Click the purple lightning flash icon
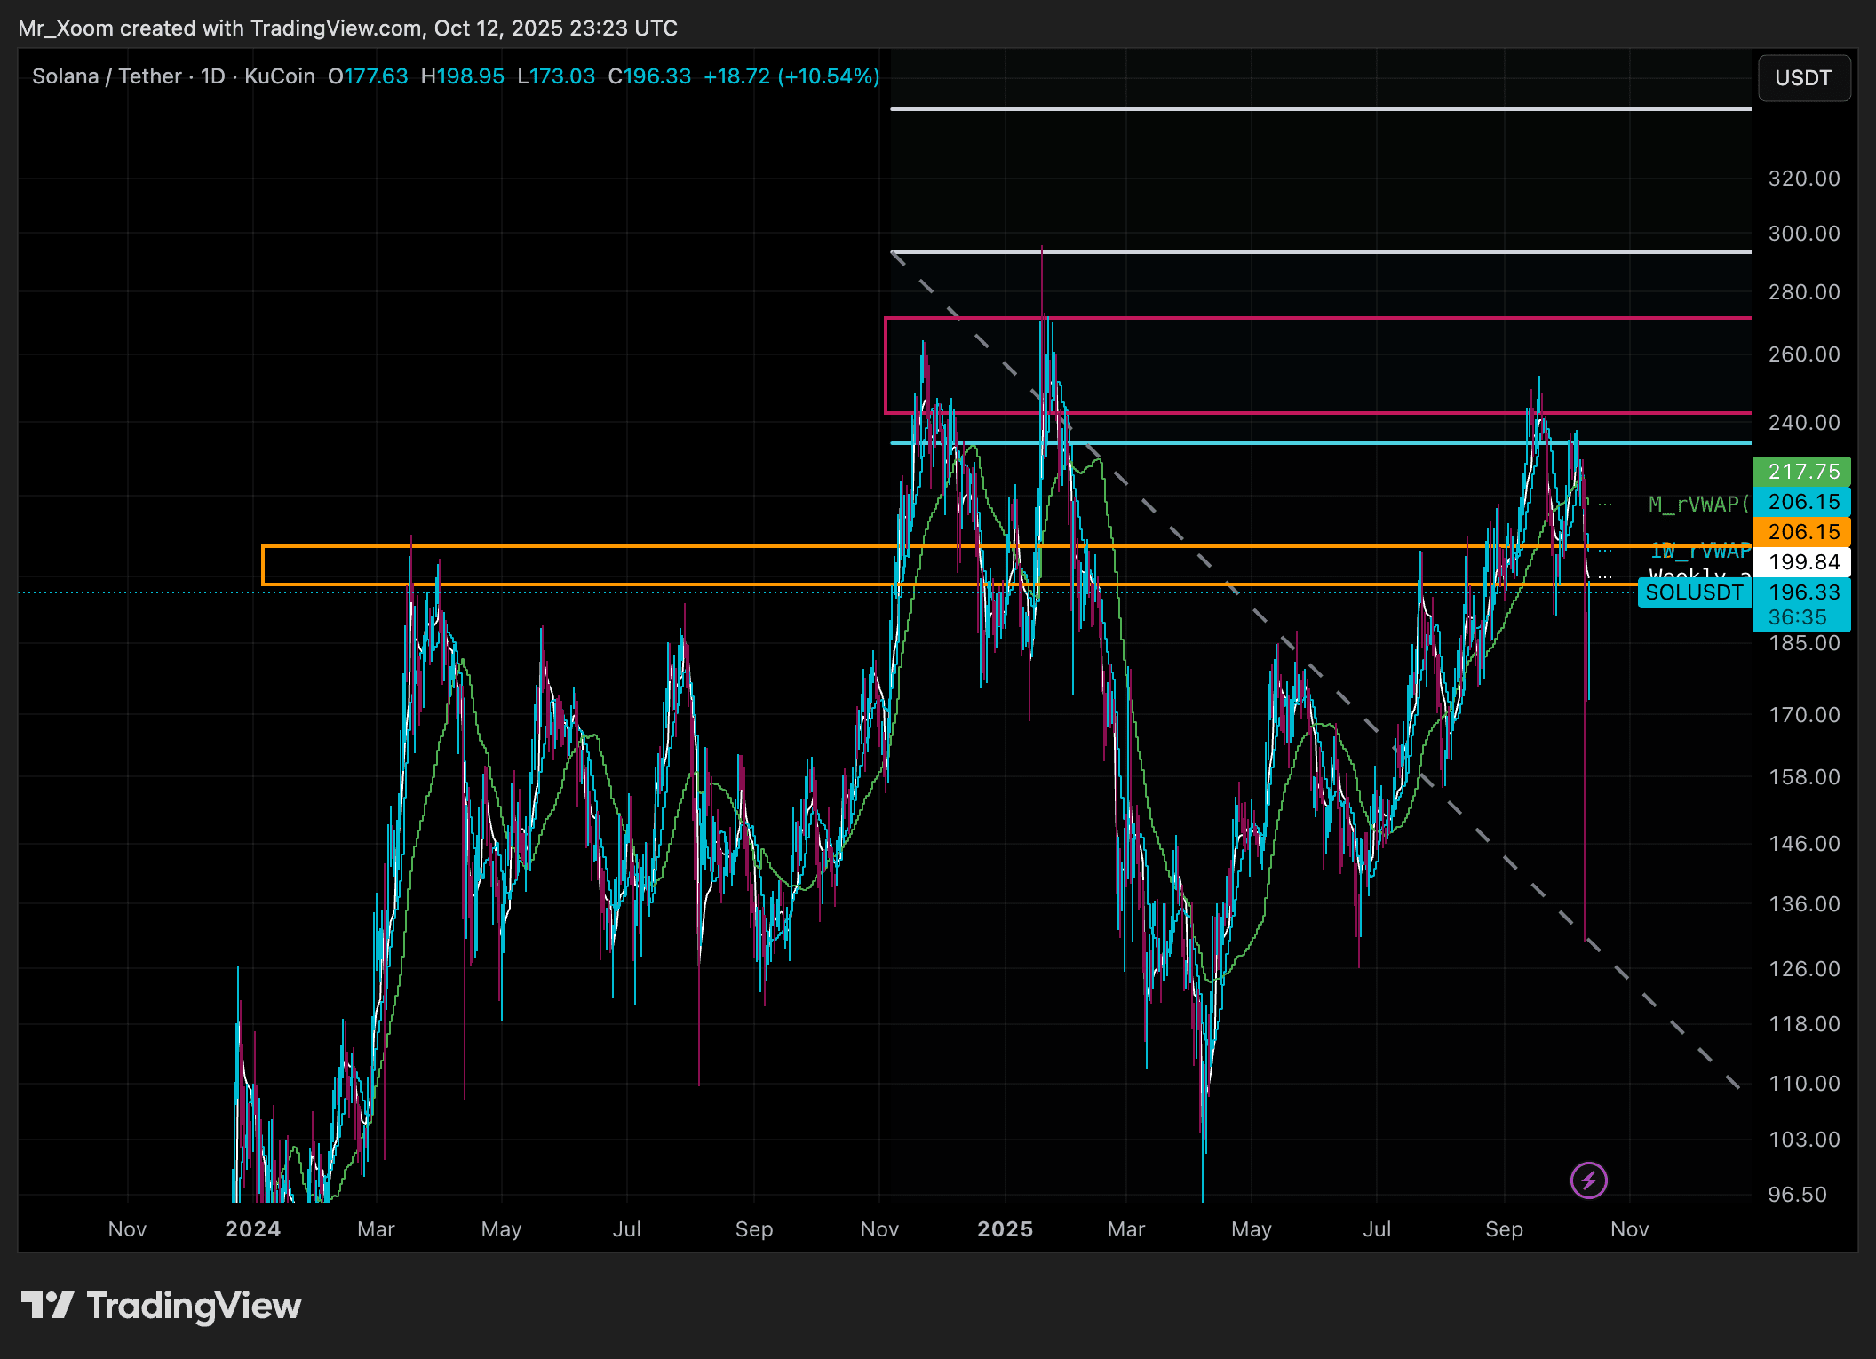The height and width of the screenshot is (1359, 1876). [x=1588, y=1180]
